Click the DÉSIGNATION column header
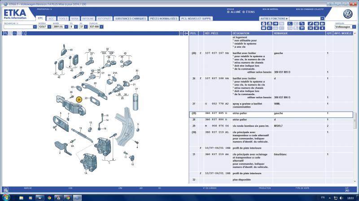The width and height of the screenshot is (359, 201). tap(252, 33)
